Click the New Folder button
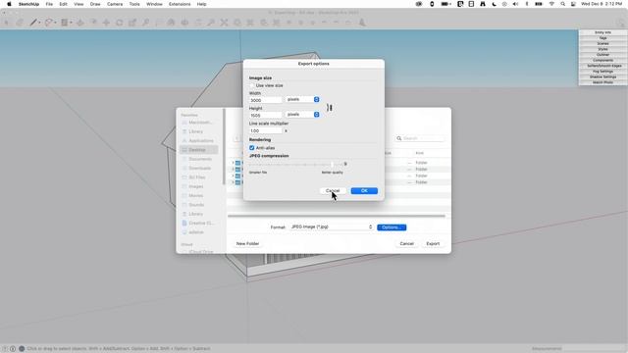 pyautogui.click(x=247, y=244)
